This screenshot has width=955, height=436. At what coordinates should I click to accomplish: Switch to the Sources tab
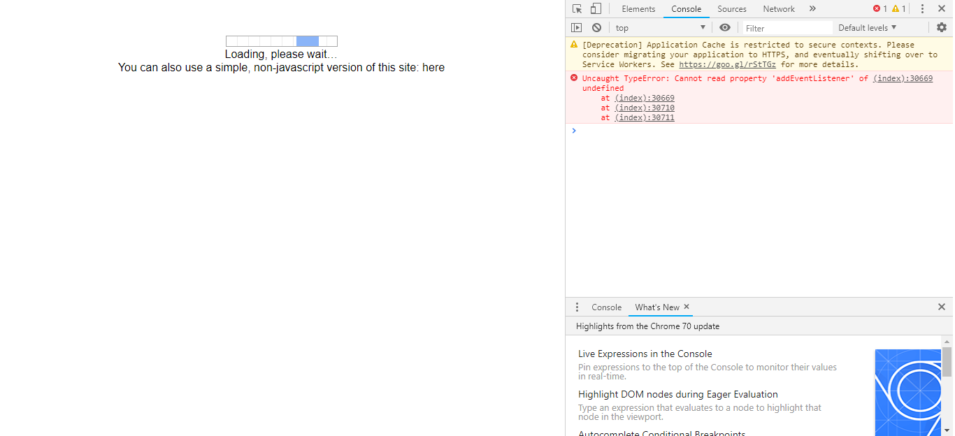pos(732,9)
